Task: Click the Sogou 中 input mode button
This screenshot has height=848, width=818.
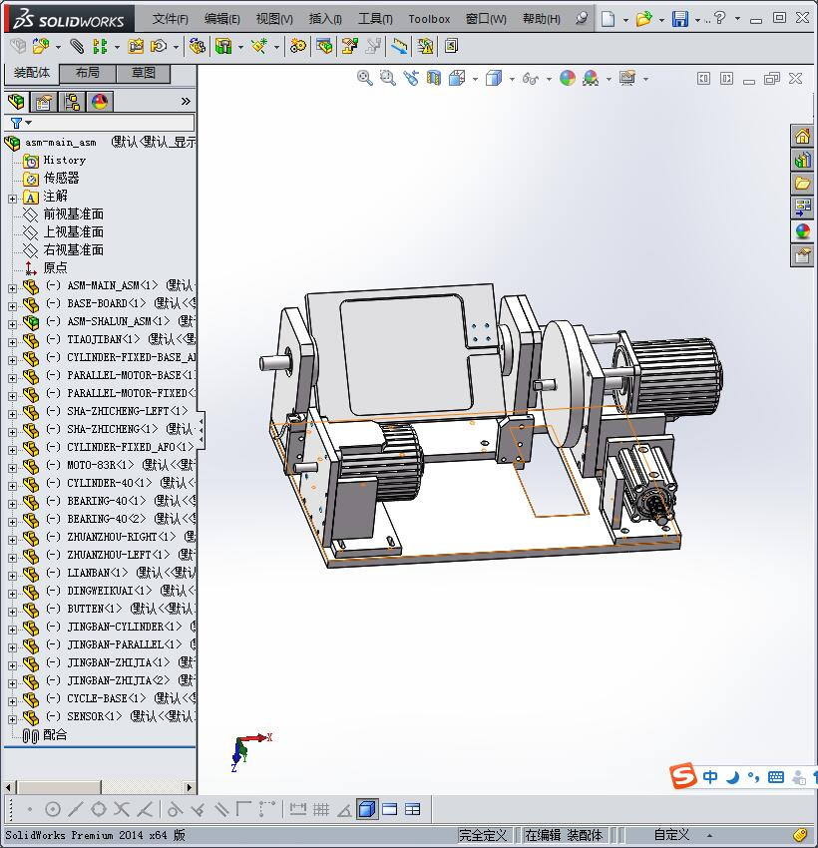Action: [710, 777]
